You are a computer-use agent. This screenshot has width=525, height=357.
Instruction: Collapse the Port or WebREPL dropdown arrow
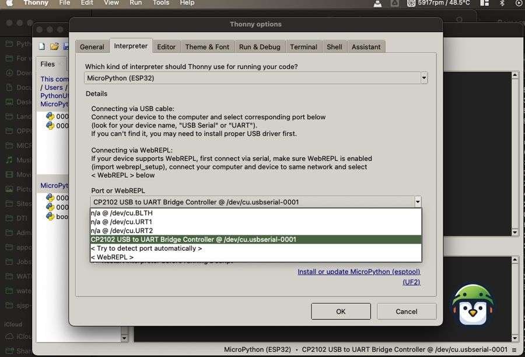418,202
